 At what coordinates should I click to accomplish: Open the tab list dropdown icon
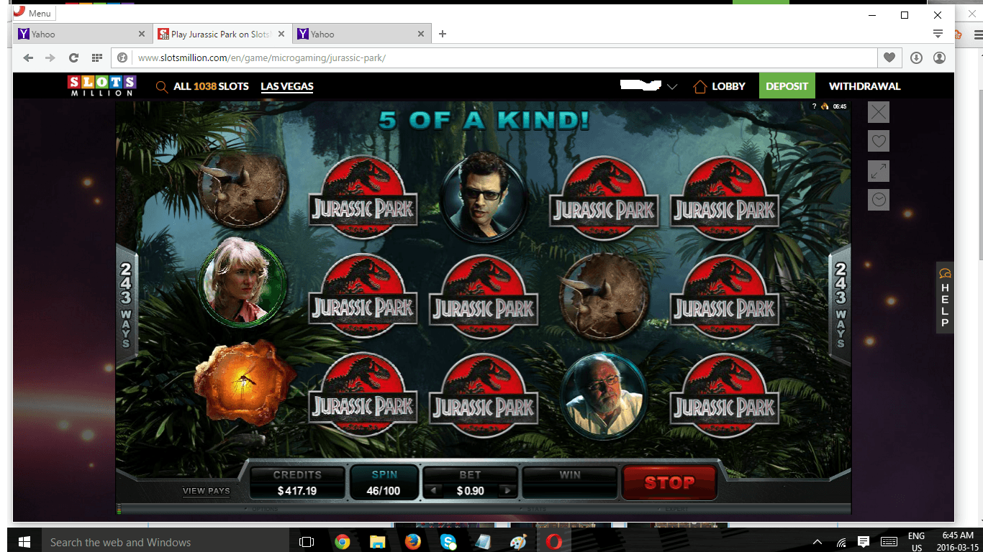pyautogui.click(x=938, y=34)
